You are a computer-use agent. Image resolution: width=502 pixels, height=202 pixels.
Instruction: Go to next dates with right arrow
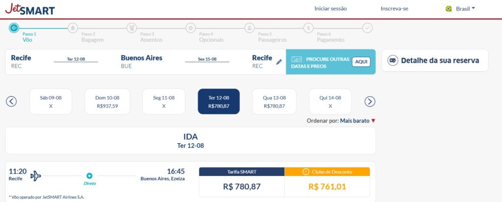[370, 101]
